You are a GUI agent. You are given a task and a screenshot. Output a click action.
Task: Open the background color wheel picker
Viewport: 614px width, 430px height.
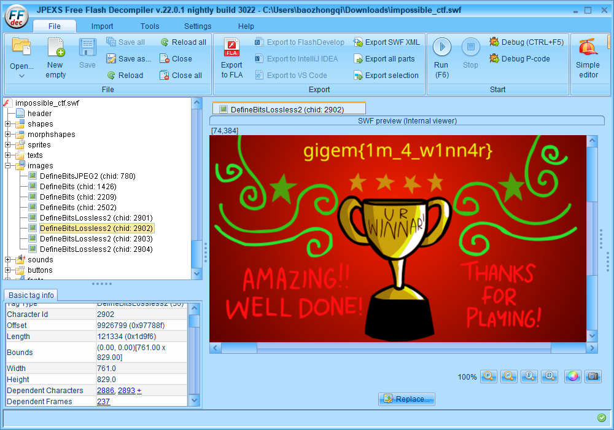click(x=572, y=377)
